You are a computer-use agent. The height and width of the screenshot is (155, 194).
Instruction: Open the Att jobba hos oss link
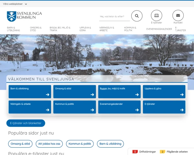click(49, 144)
